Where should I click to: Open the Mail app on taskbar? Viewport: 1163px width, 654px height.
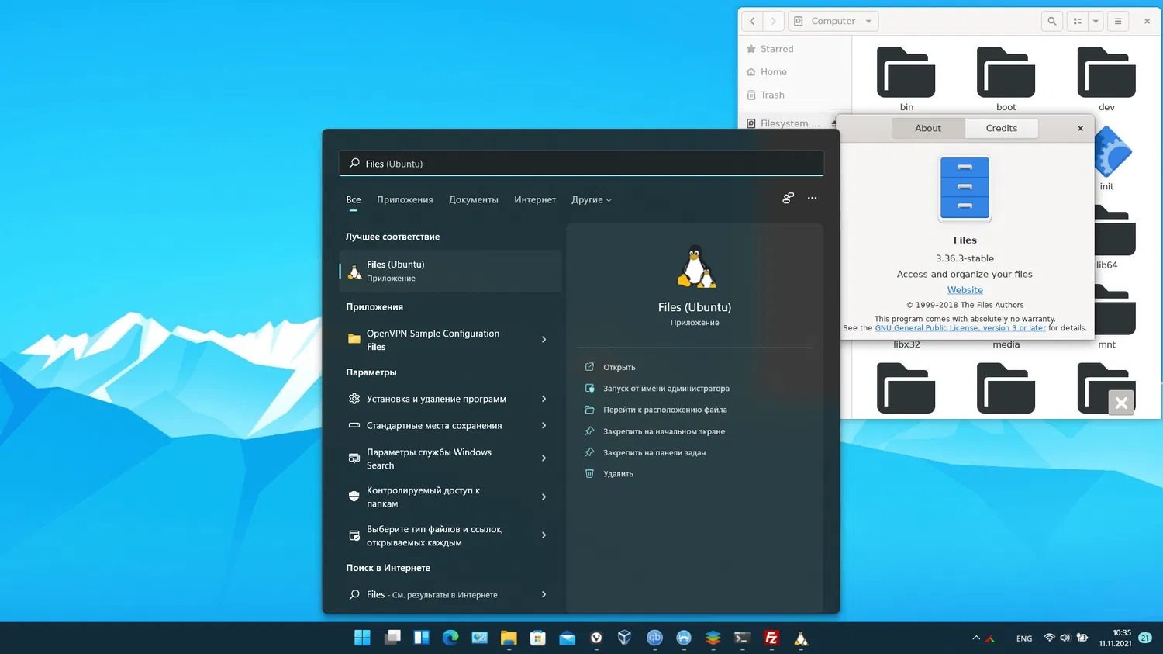(568, 638)
